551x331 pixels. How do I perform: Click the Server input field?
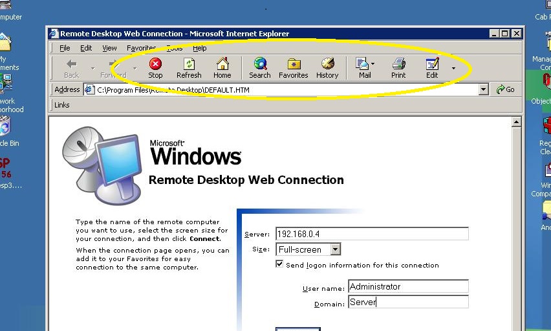(x=372, y=234)
